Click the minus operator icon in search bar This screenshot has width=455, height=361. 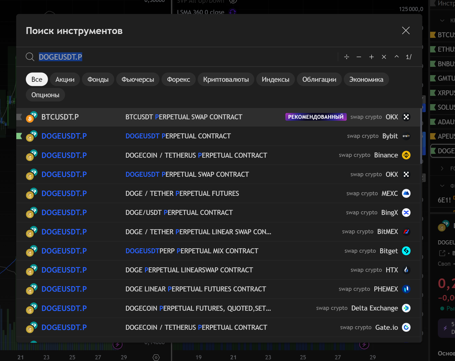(x=359, y=57)
